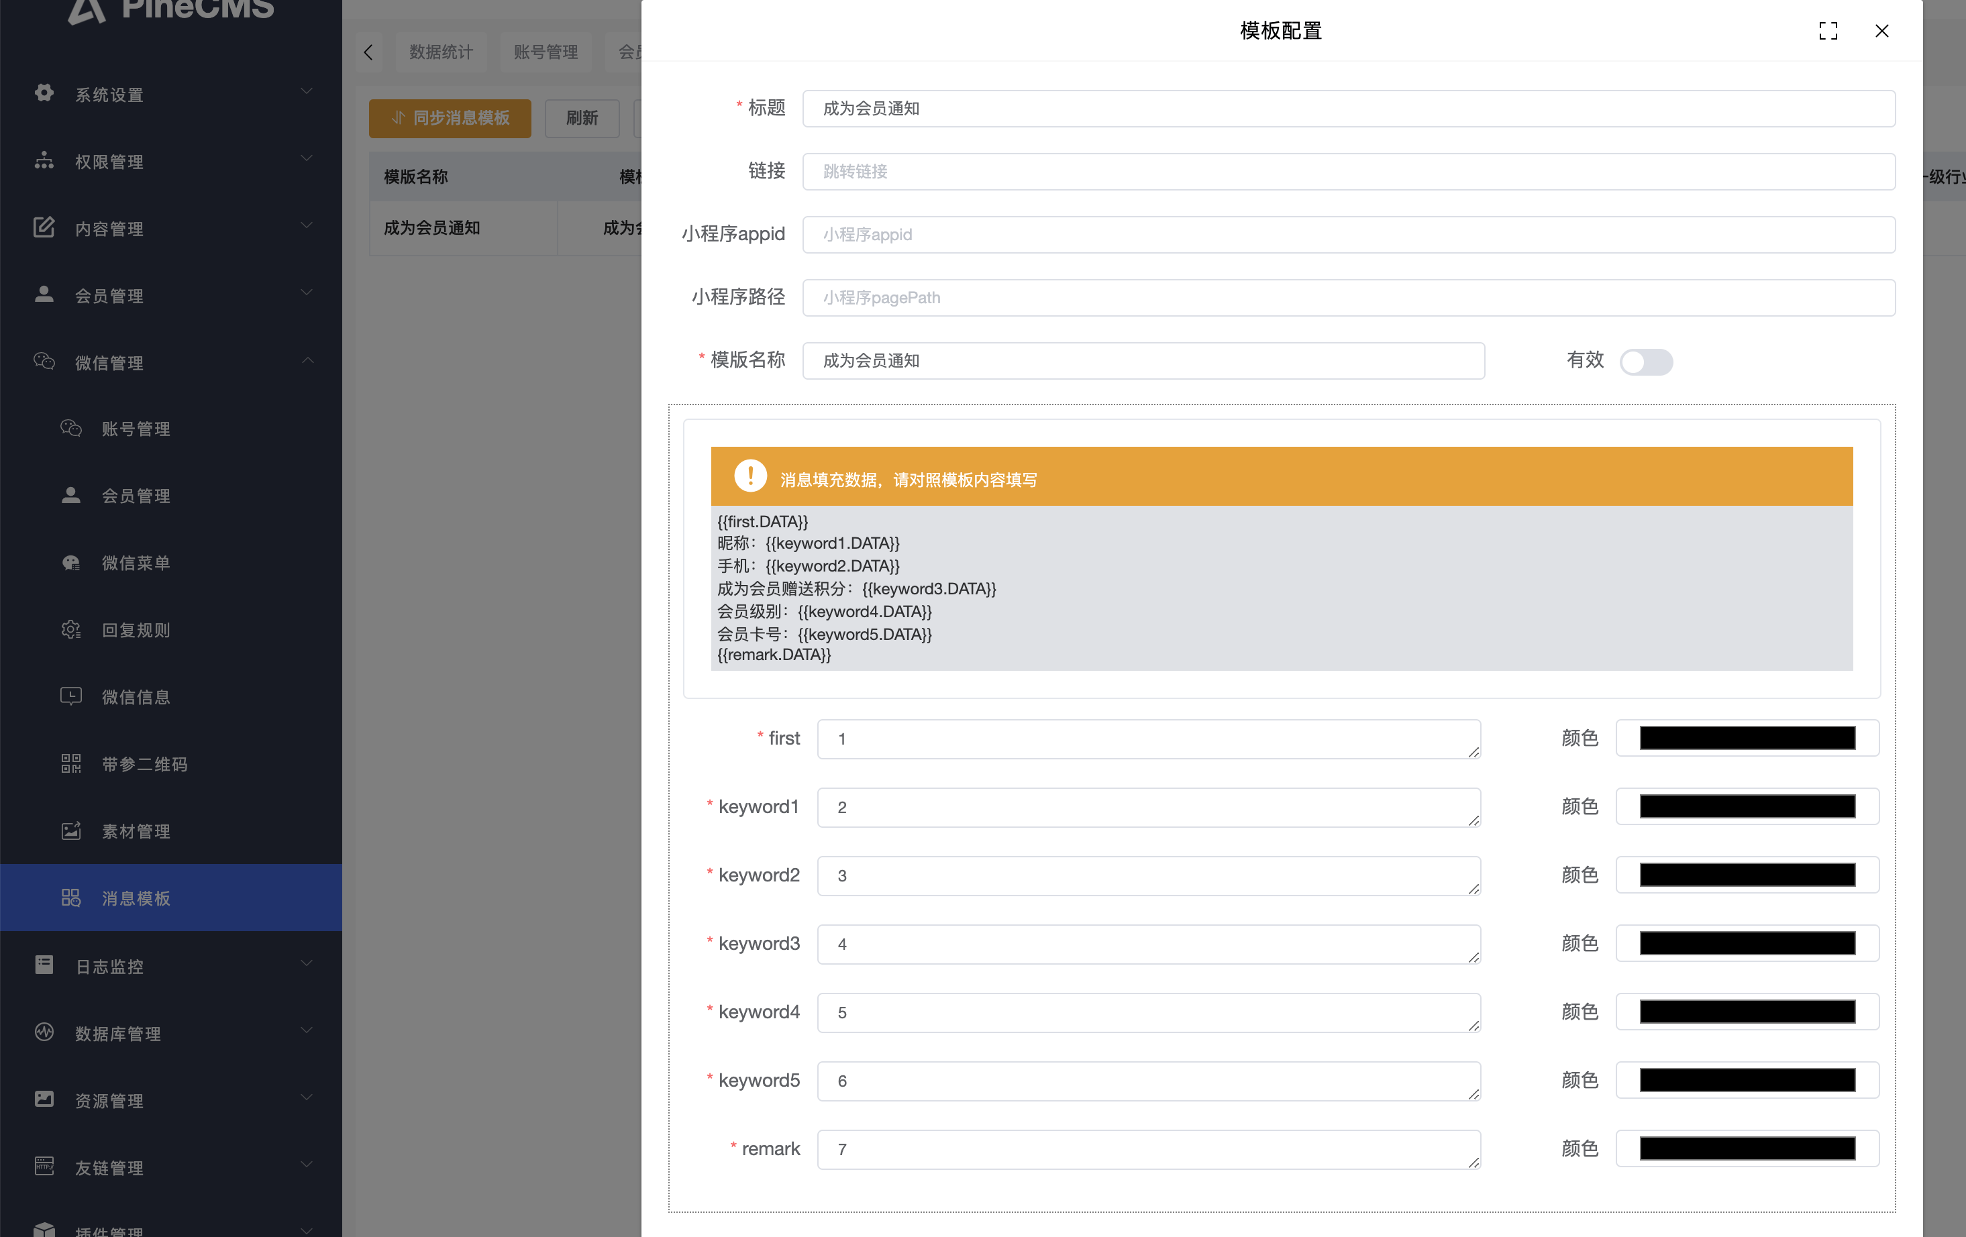Open the 消息模板 sidebar item
The width and height of the screenshot is (1966, 1237).
coord(136,898)
